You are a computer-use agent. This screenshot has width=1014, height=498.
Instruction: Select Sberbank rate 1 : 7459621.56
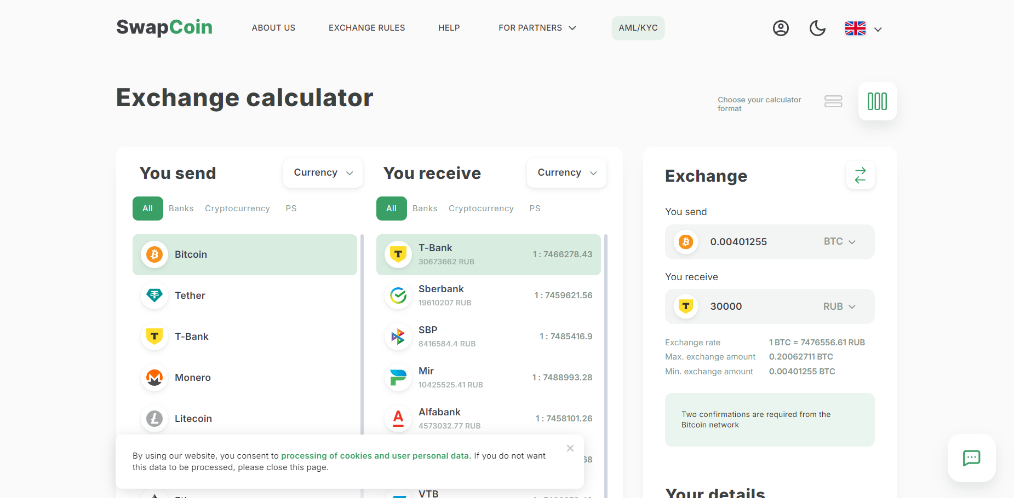[563, 296]
